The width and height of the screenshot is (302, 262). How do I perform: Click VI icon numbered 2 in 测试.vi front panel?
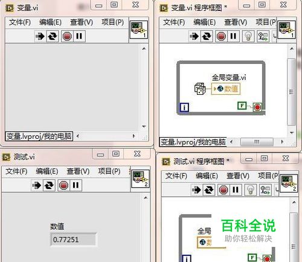(140, 179)
